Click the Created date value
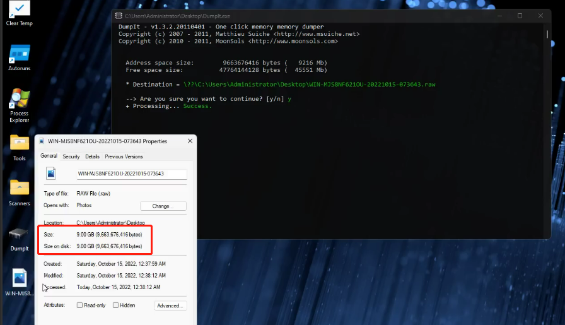 tap(121, 264)
